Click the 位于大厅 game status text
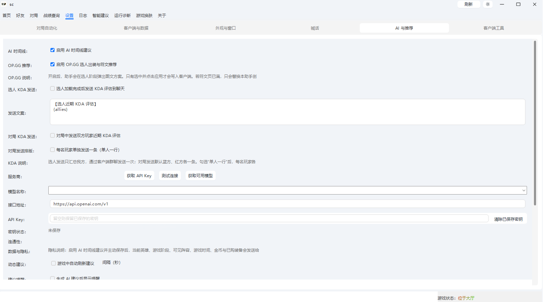Image resolution: width=543 pixels, height=302 pixels. pyautogui.click(x=466, y=298)
